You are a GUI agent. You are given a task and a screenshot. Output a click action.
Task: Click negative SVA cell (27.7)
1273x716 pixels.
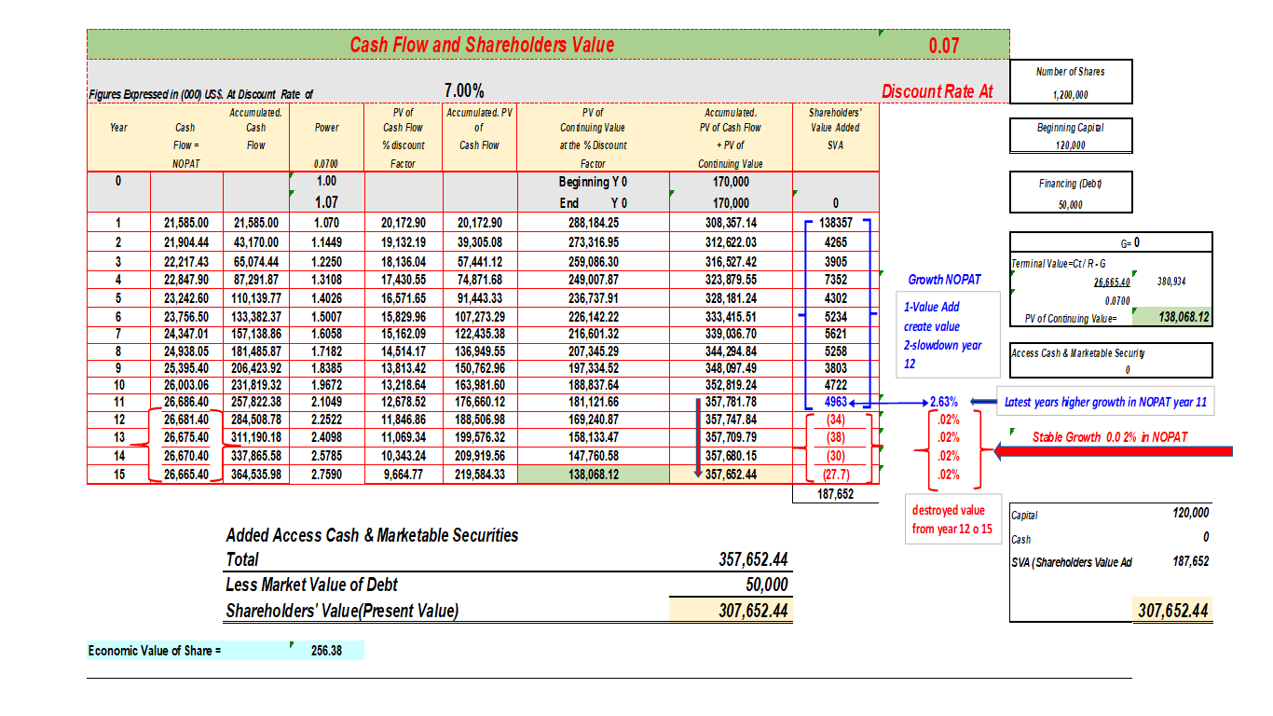pyautogui.click(x=835, y=475)
